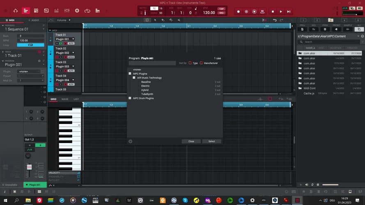This screenshot has height=205, width=365.
Task: Filter browser by PROG icon
Action: pos(325,29)
